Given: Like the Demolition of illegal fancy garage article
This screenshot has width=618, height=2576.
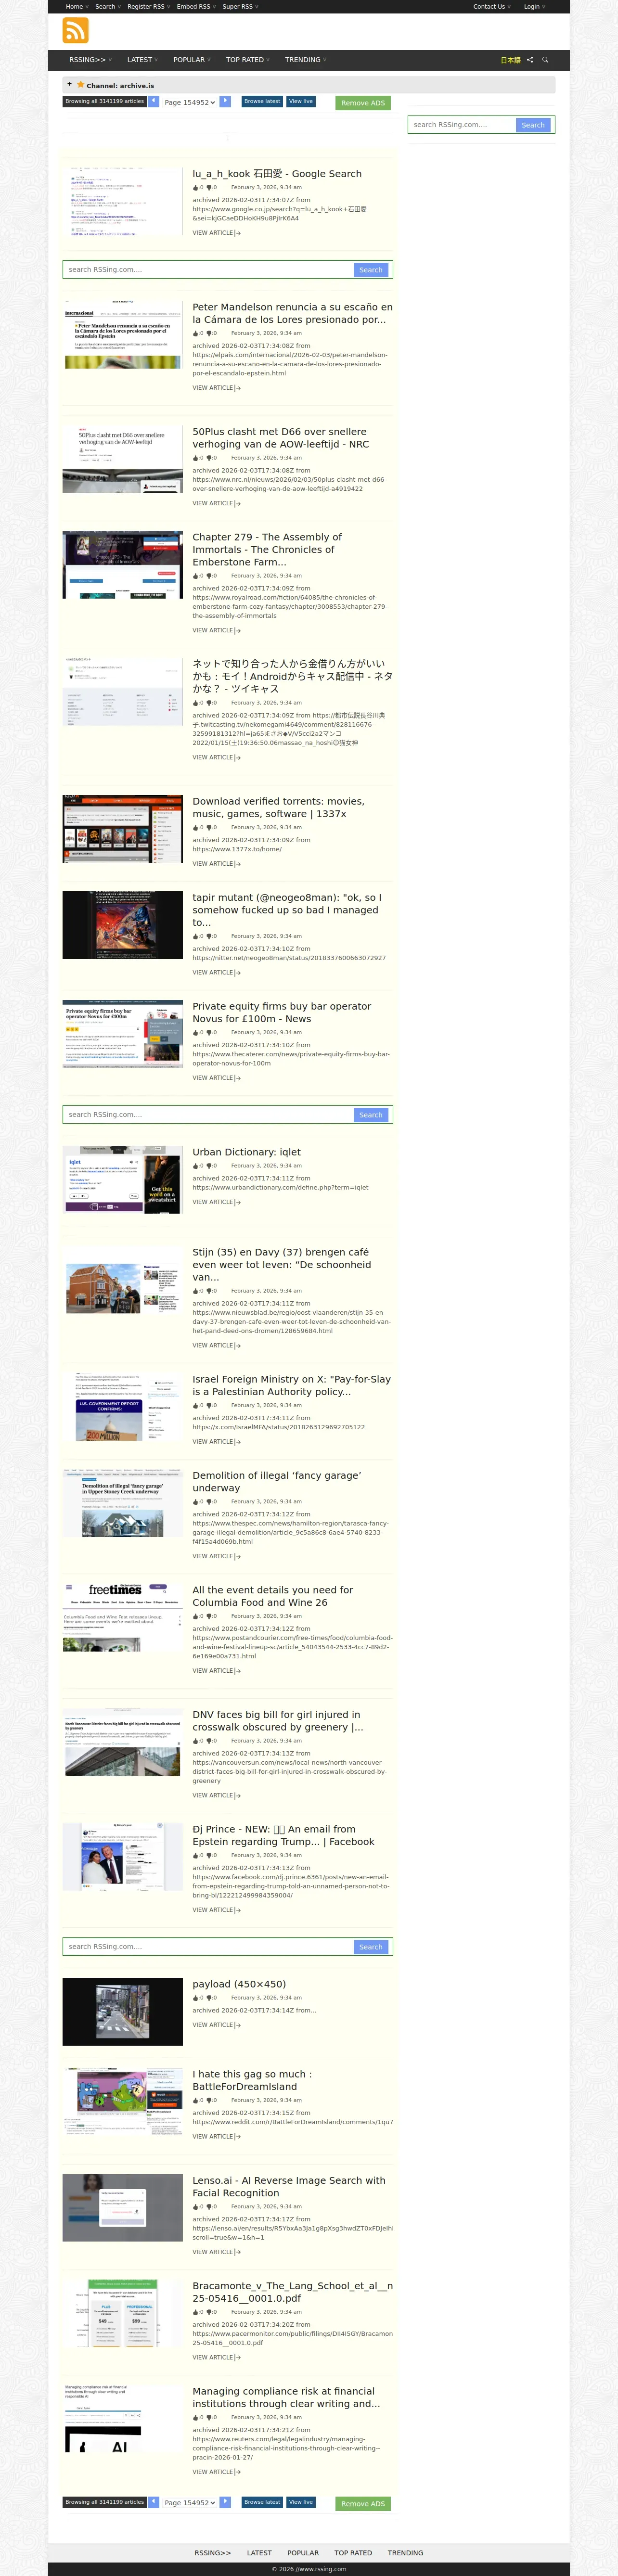Looking at the screenshot, I should [196, 1501].
